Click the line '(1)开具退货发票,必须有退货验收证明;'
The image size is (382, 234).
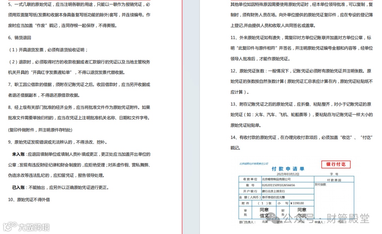48,50
